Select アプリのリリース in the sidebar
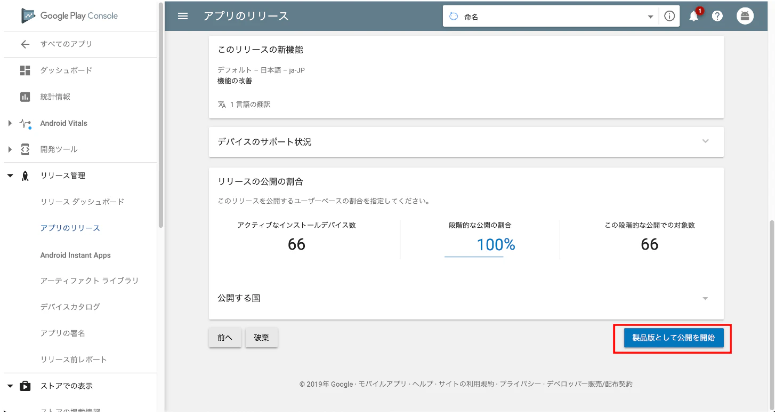The image size is (775, 415). click(70, 228)
